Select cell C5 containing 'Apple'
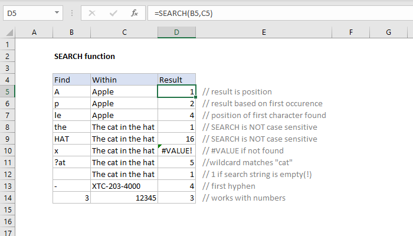This screenshot has height=236, width=413. pos(124,91)
